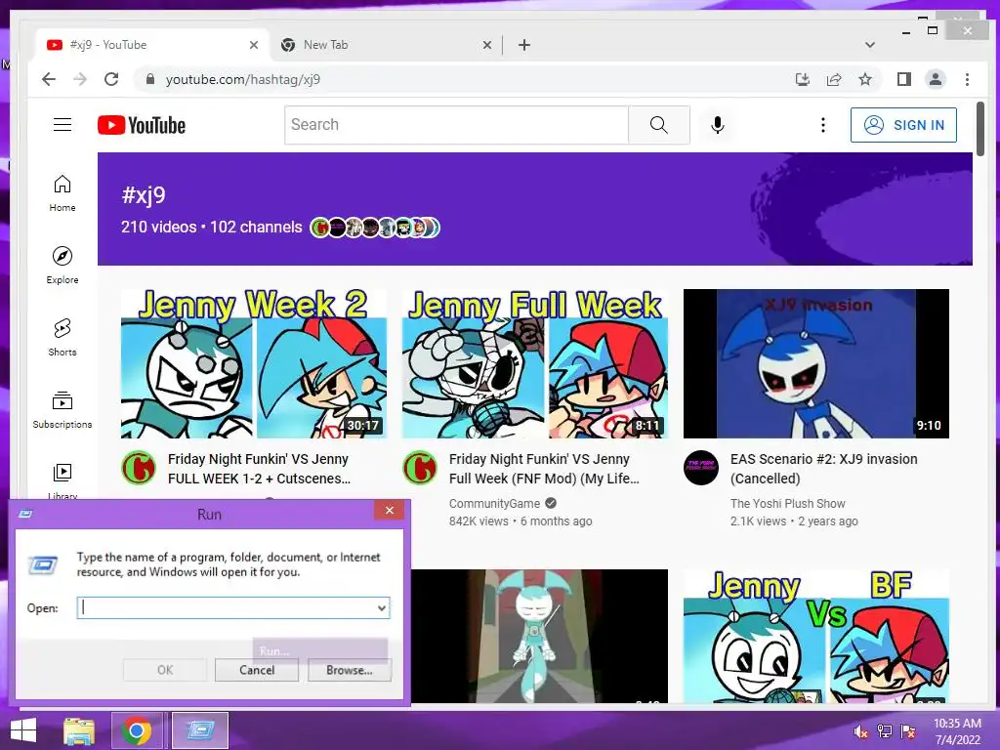Click the lock icon in address bar
Image resolution: width=1000 pixels, height=750 pixels.
tap(150, 79)
